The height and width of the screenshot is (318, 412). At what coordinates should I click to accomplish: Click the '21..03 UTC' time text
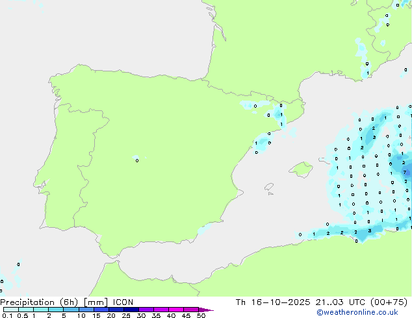[341, 302]
